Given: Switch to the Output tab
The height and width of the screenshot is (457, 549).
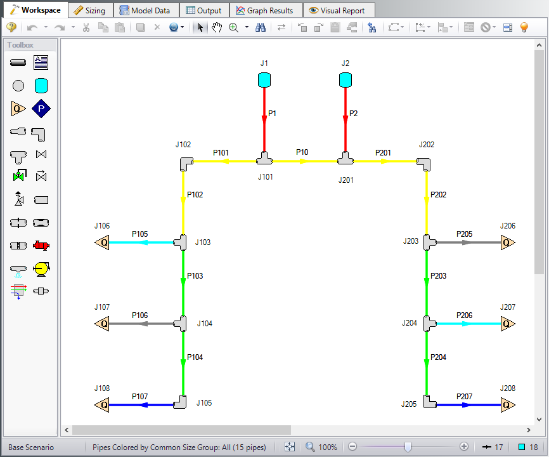Looking at the screenshot, I should (x=204, y=10).
